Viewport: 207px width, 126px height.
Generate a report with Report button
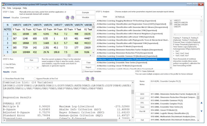coord(88,67)
